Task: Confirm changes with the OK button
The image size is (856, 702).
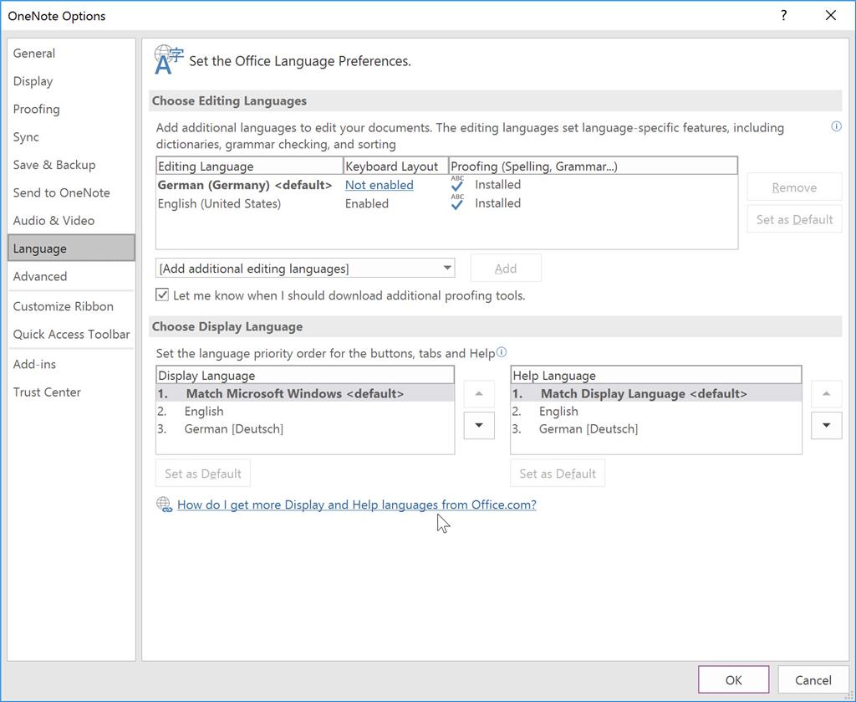Action: 733,679
